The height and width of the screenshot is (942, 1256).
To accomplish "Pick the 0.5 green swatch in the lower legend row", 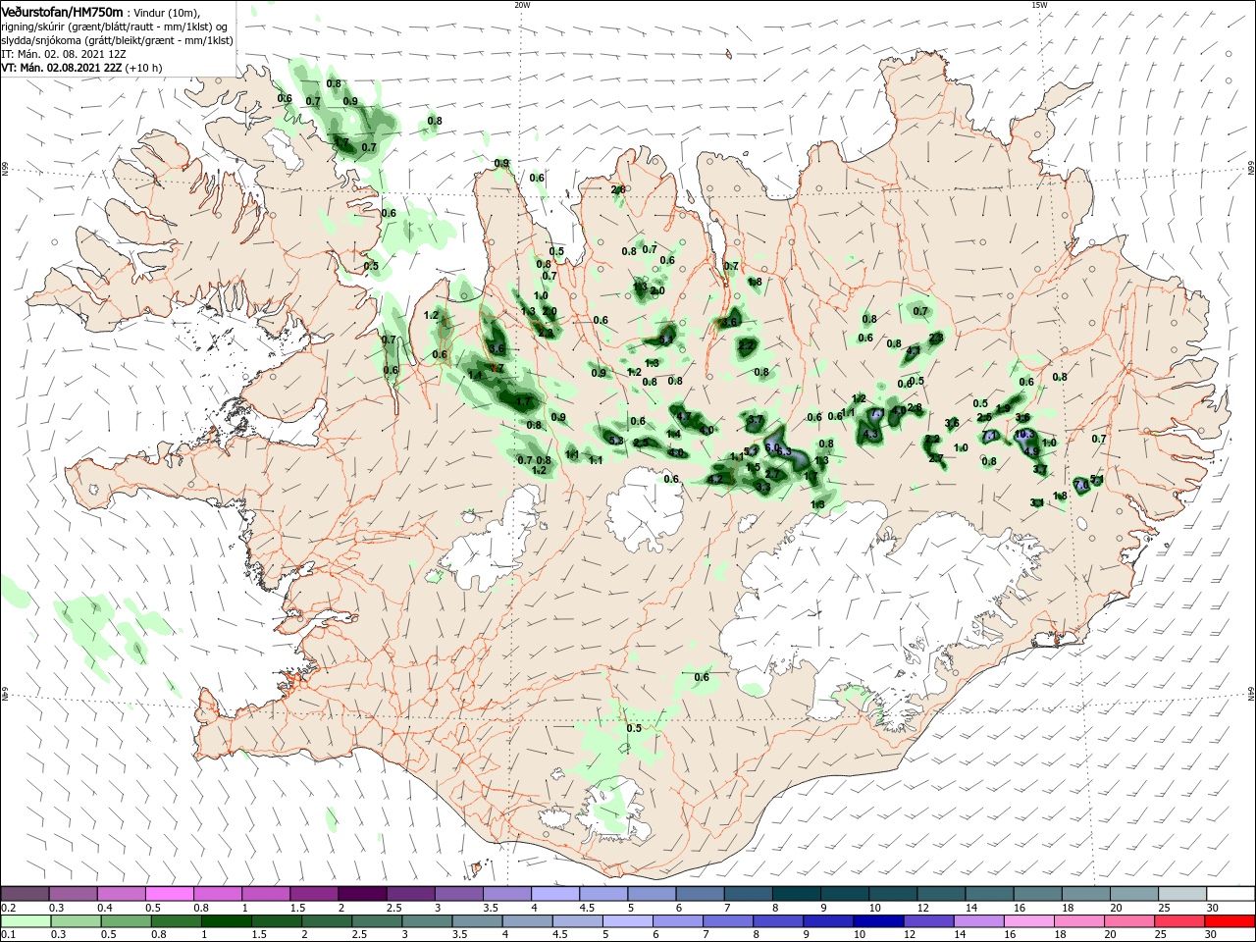I will coord(126,921).
